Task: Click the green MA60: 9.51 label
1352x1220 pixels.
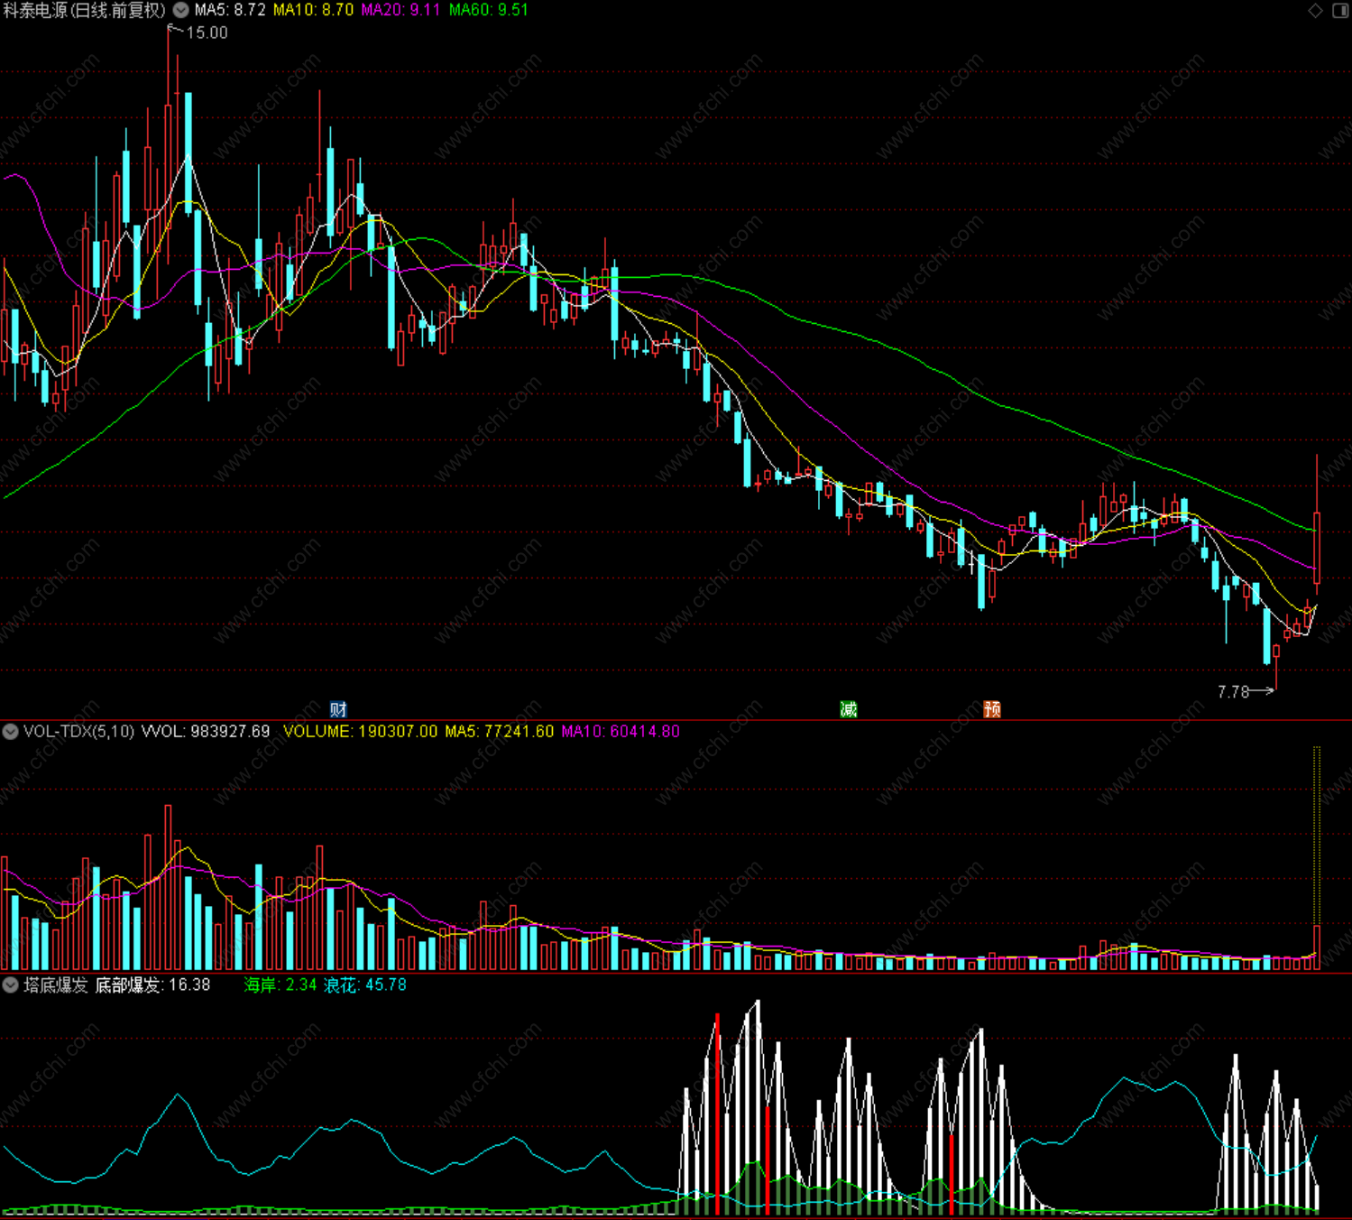Action: [x=489, y=10]
